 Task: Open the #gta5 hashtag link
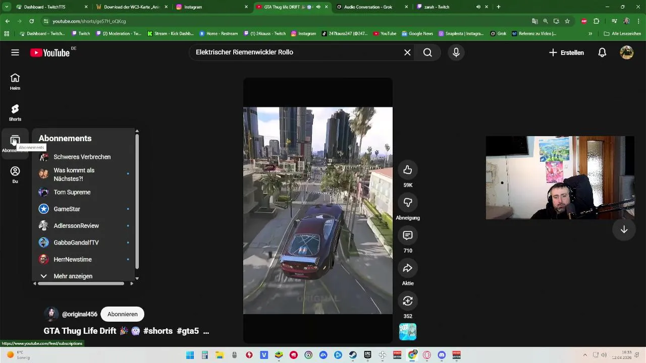click(188, 331)
